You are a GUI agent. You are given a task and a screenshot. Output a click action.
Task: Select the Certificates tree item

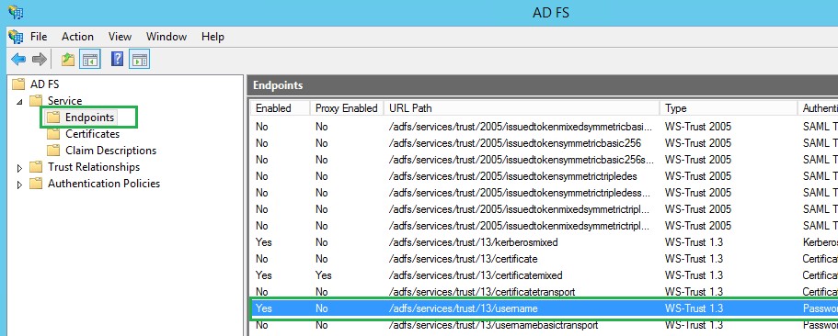tap(93, 134)
